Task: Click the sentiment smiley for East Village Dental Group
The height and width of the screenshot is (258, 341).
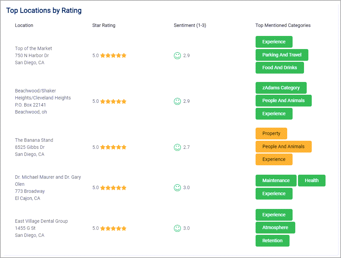Action: coord(177,228)
